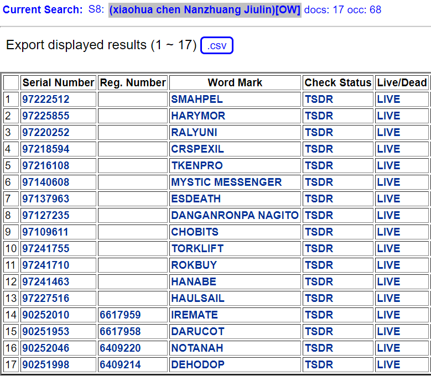Open serial number 90252046
Screen dimensions: 431x381
45,348
